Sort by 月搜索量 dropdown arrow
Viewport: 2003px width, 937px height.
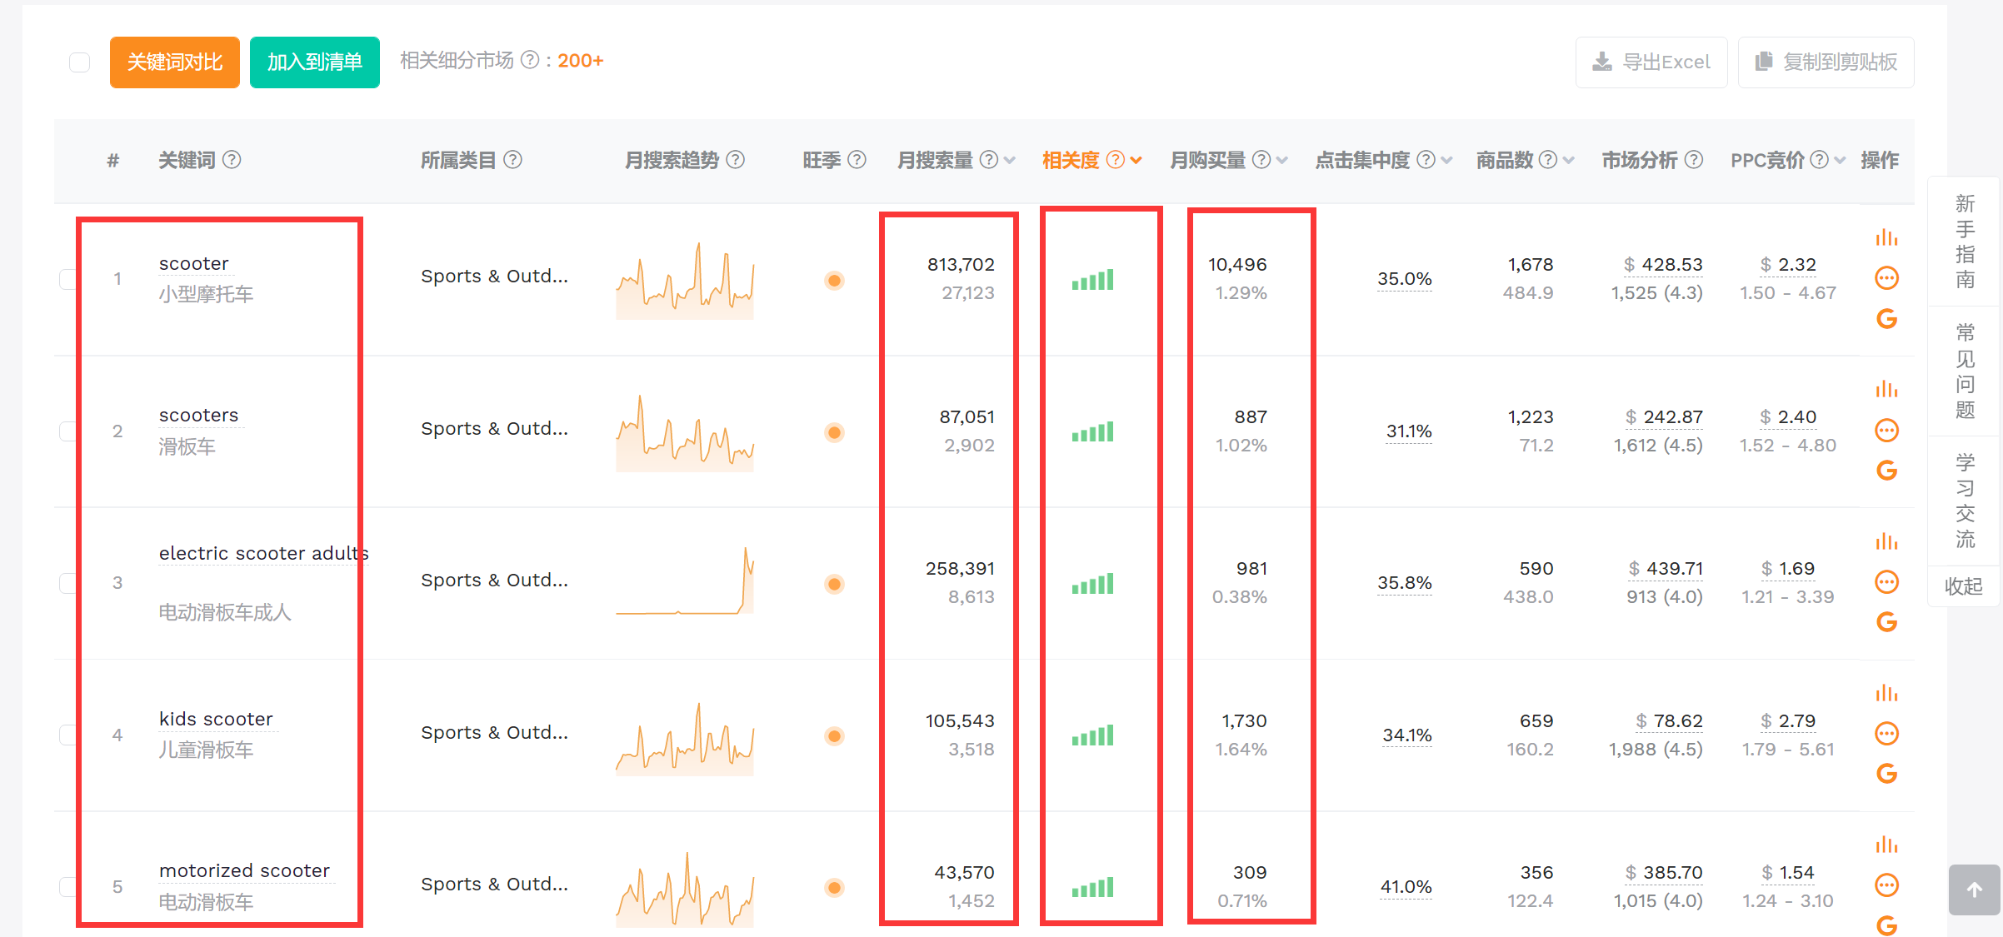(1010, 160)
